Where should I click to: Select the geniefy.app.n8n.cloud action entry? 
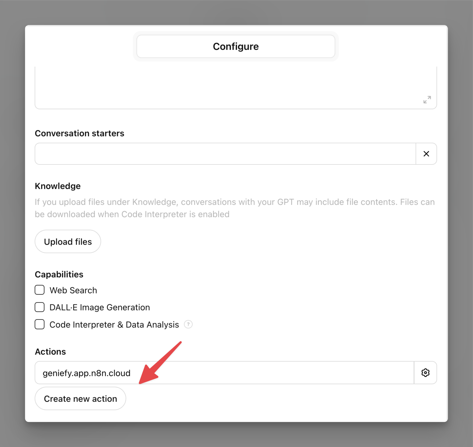[223, 373]
